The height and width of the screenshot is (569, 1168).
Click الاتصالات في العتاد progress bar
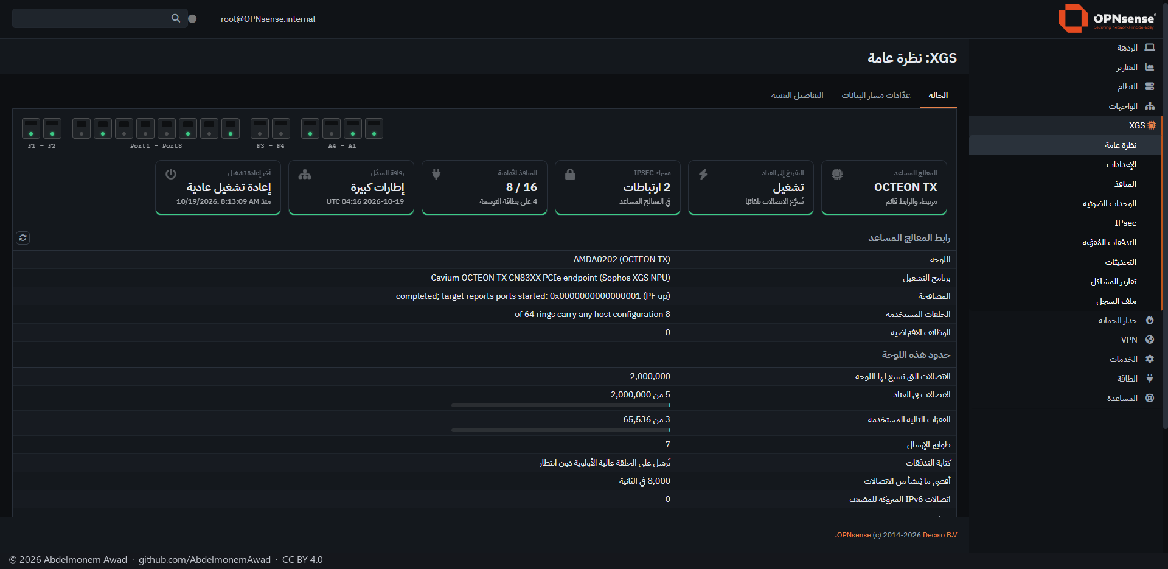tap(561, 405)
